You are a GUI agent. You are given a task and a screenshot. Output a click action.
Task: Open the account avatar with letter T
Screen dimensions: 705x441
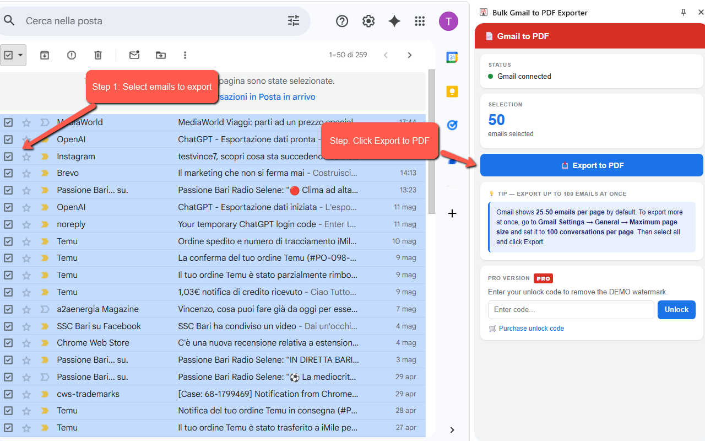(448, 21)
